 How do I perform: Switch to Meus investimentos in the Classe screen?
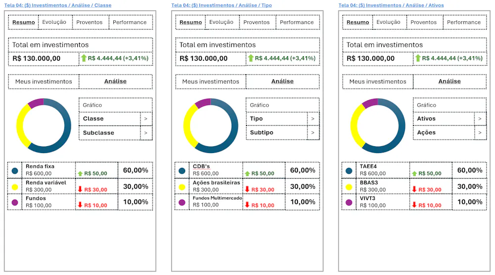click(x=44, y=81)
